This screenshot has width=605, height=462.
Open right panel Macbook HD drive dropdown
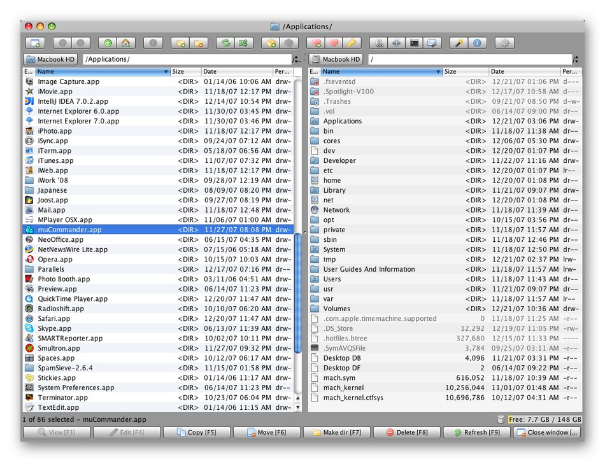(336, 59)
